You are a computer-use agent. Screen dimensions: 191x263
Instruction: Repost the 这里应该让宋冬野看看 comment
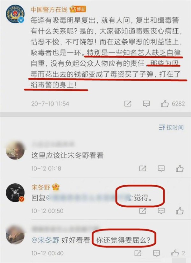point(143,168)
